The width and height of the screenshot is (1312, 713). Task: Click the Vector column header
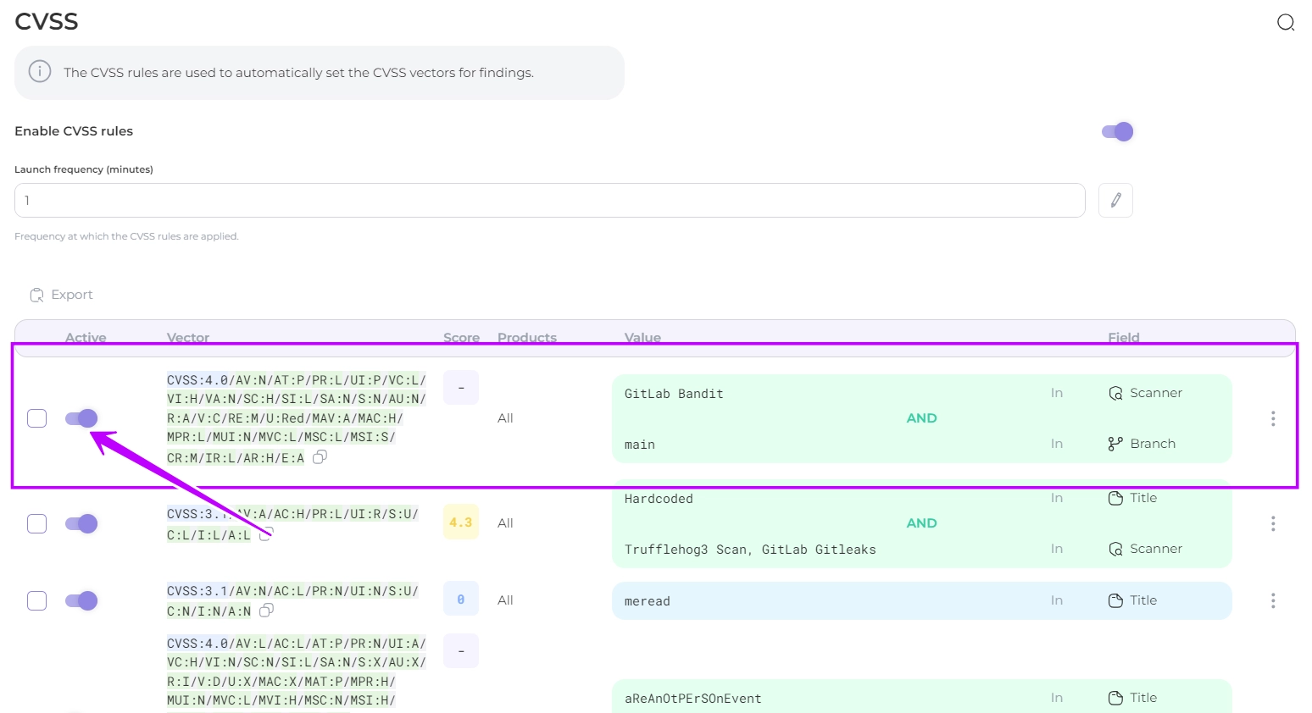tap(188, 337)
